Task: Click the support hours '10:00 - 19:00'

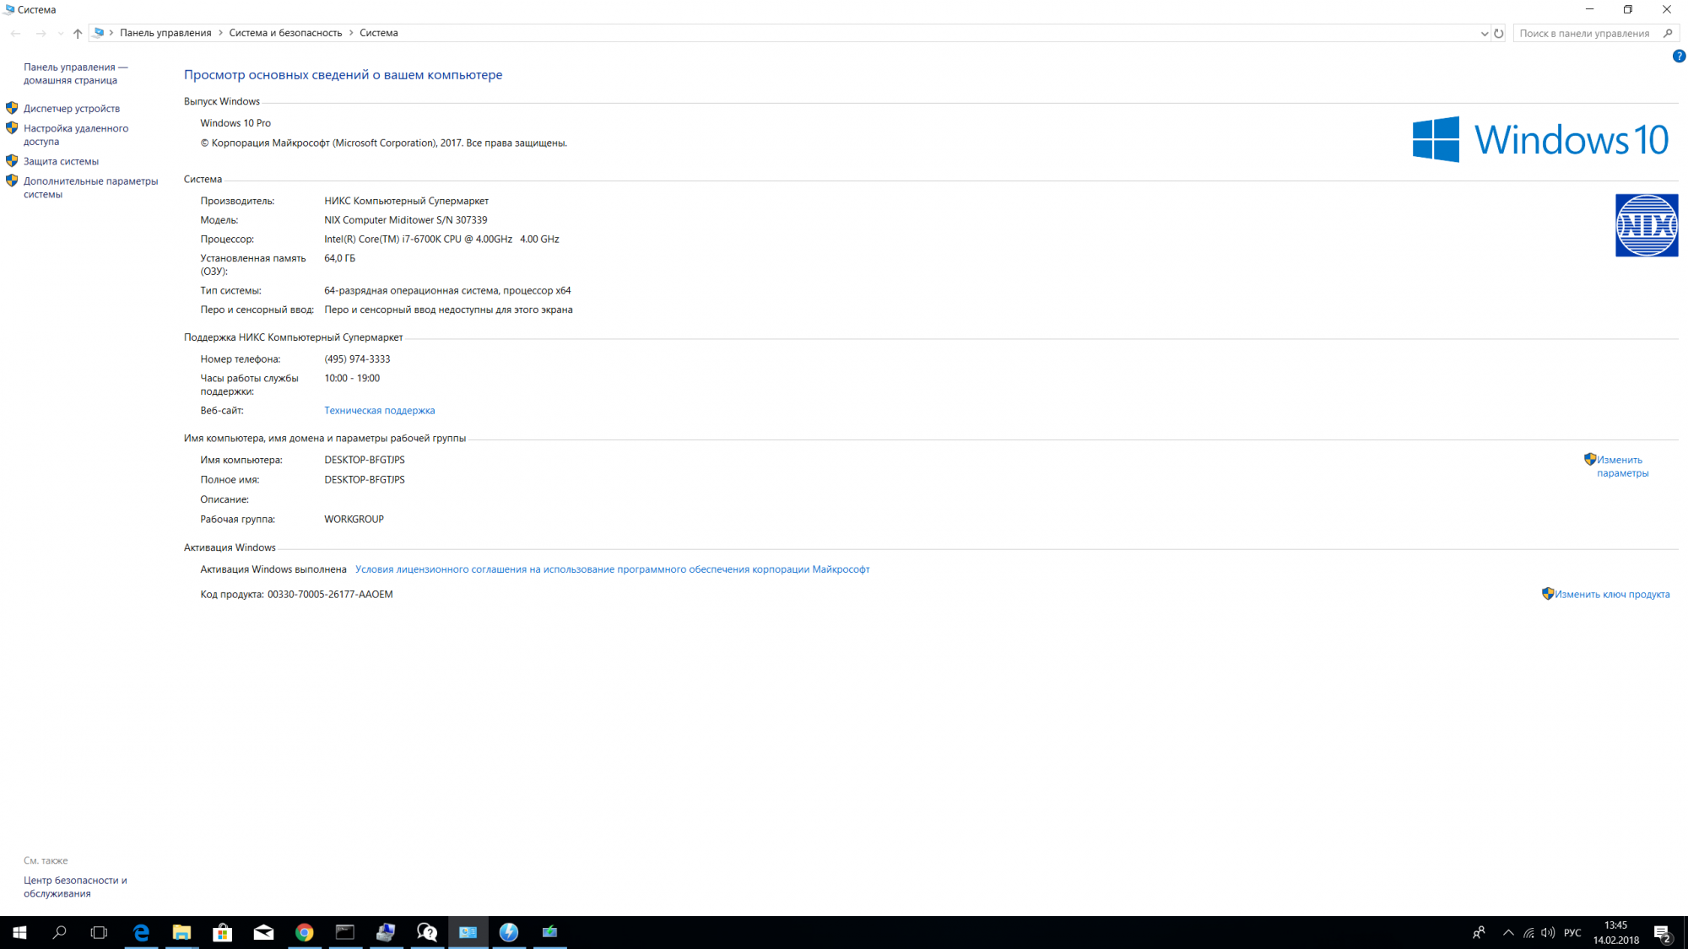Action: pos(352,379)
